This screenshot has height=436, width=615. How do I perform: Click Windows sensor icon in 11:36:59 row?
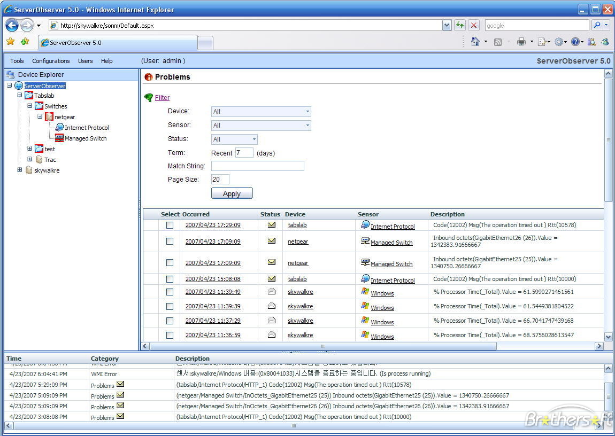pyautogui.click(x=365, y=334)
